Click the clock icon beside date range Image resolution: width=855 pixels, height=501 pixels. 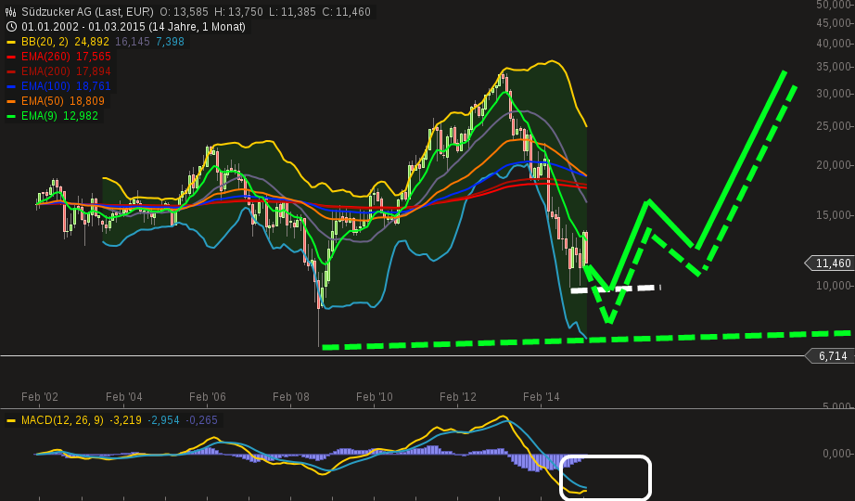11,27
